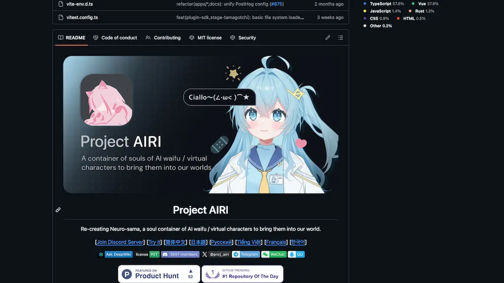Click CSS 0.9% language entry
Screen dimensions: 504x283
click(x=376, y=19)
